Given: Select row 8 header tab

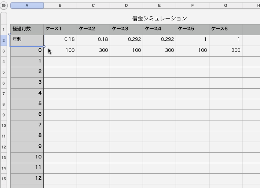Looking at the screenshot, I should [4, 104].
